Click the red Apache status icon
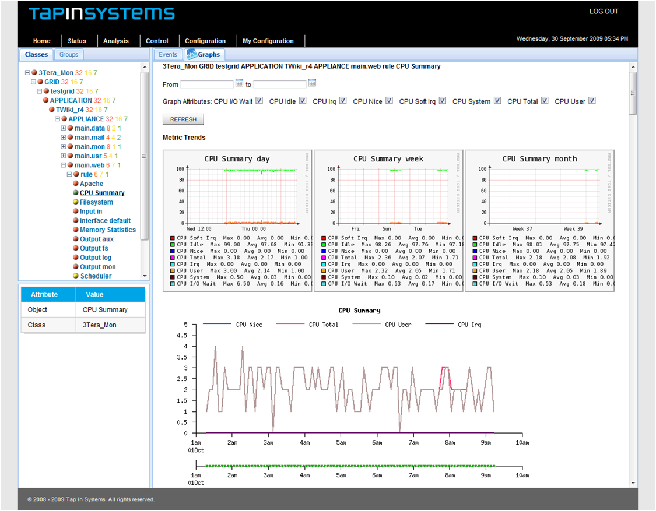The height and width of the screenshot is (511, 656). [76, 184]
